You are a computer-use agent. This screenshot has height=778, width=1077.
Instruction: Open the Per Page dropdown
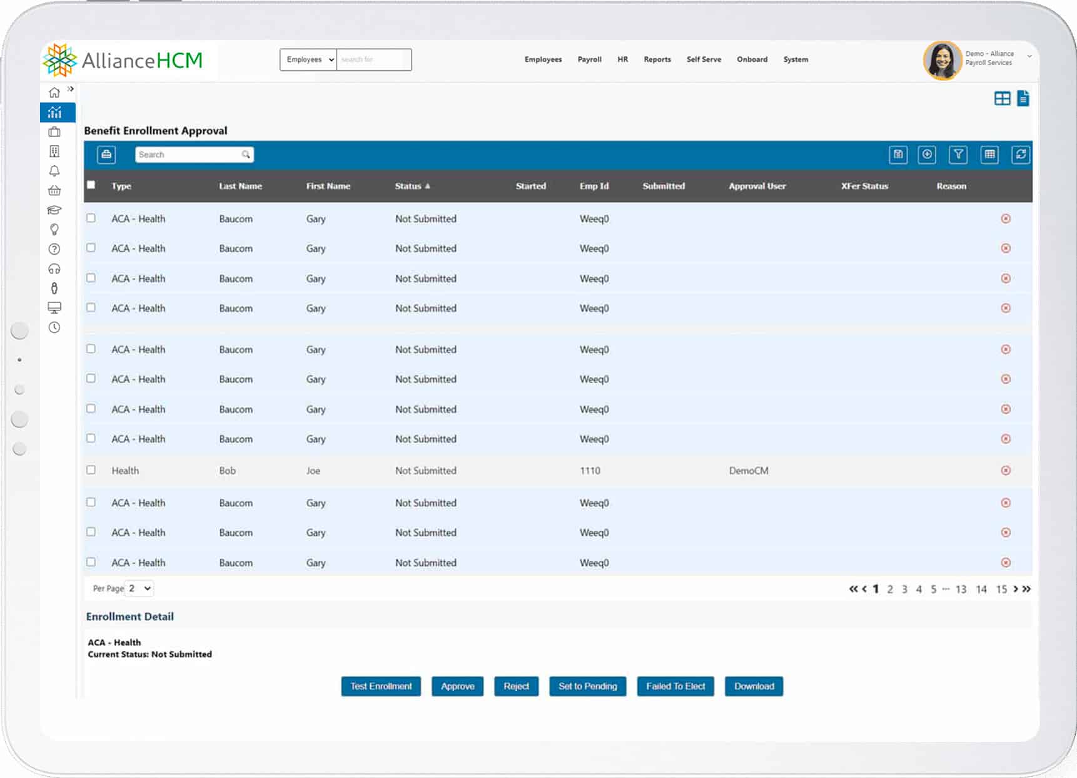[139, 588]
